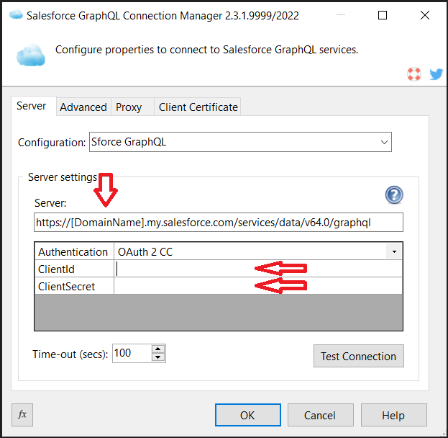Switch to the Advanced tab
This screenshot has height=438, width=448.
click(83, 107)
